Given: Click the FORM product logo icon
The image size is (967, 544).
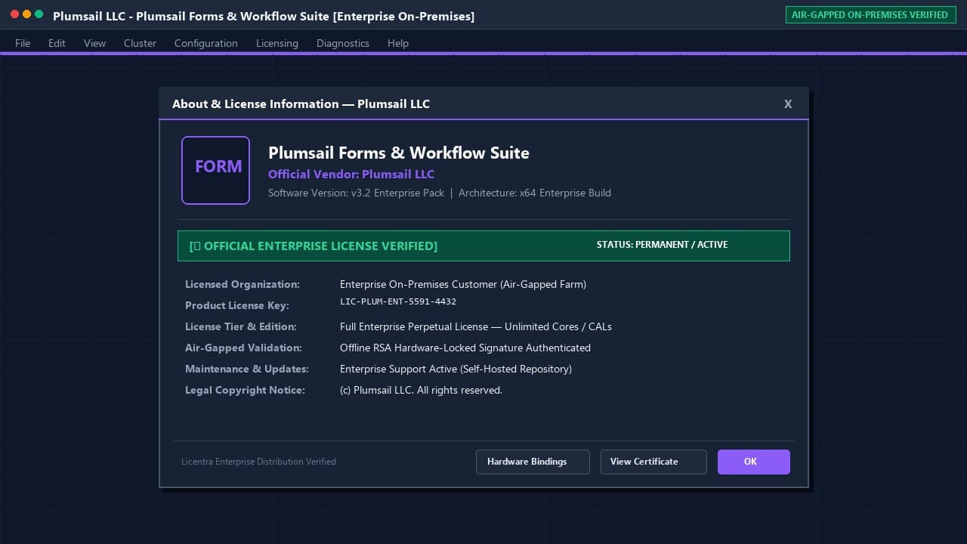Looking at the screenshot, I should point(215,170).
